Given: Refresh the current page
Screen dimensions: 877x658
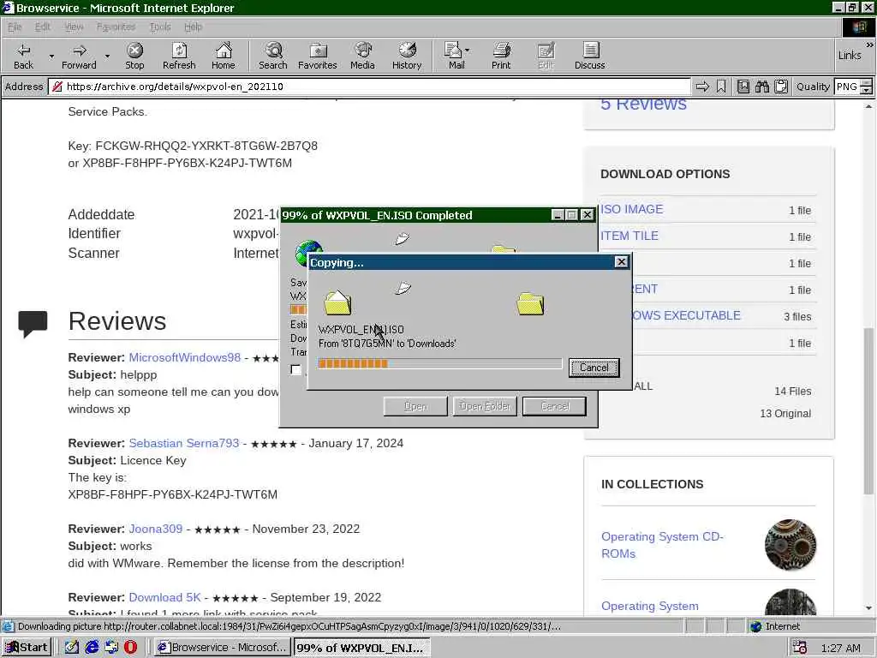Looking at the screenshot, I should pyautogui.click(x=179, y=56).
